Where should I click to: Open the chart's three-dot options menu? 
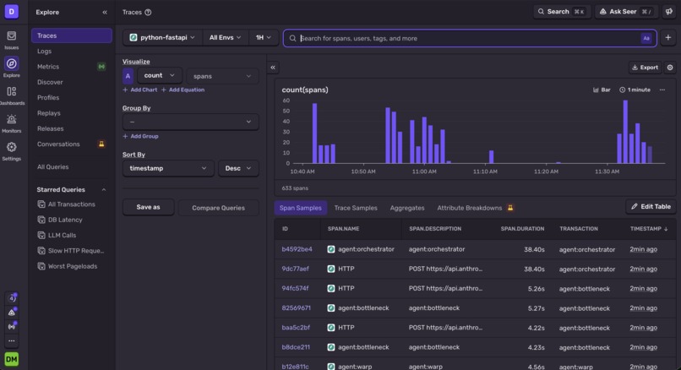662,90
